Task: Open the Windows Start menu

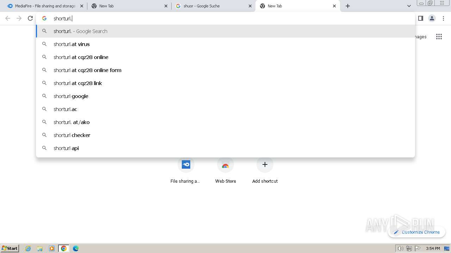Action: pos(10,248)
